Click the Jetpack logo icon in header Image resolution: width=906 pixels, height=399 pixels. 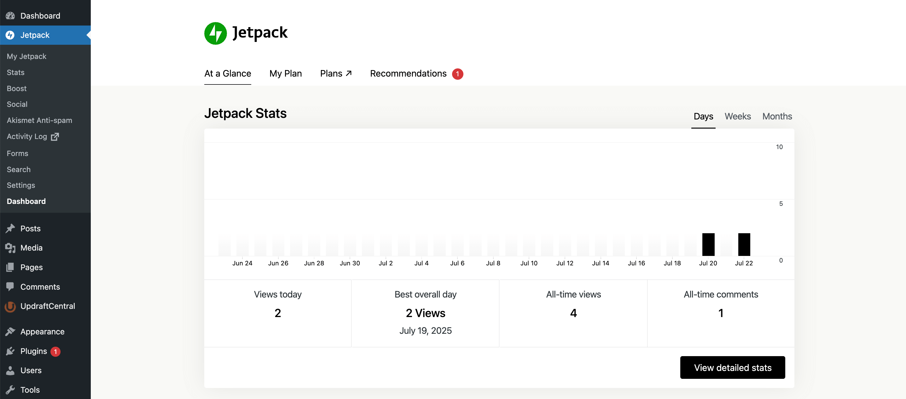[x=215, y=33]
